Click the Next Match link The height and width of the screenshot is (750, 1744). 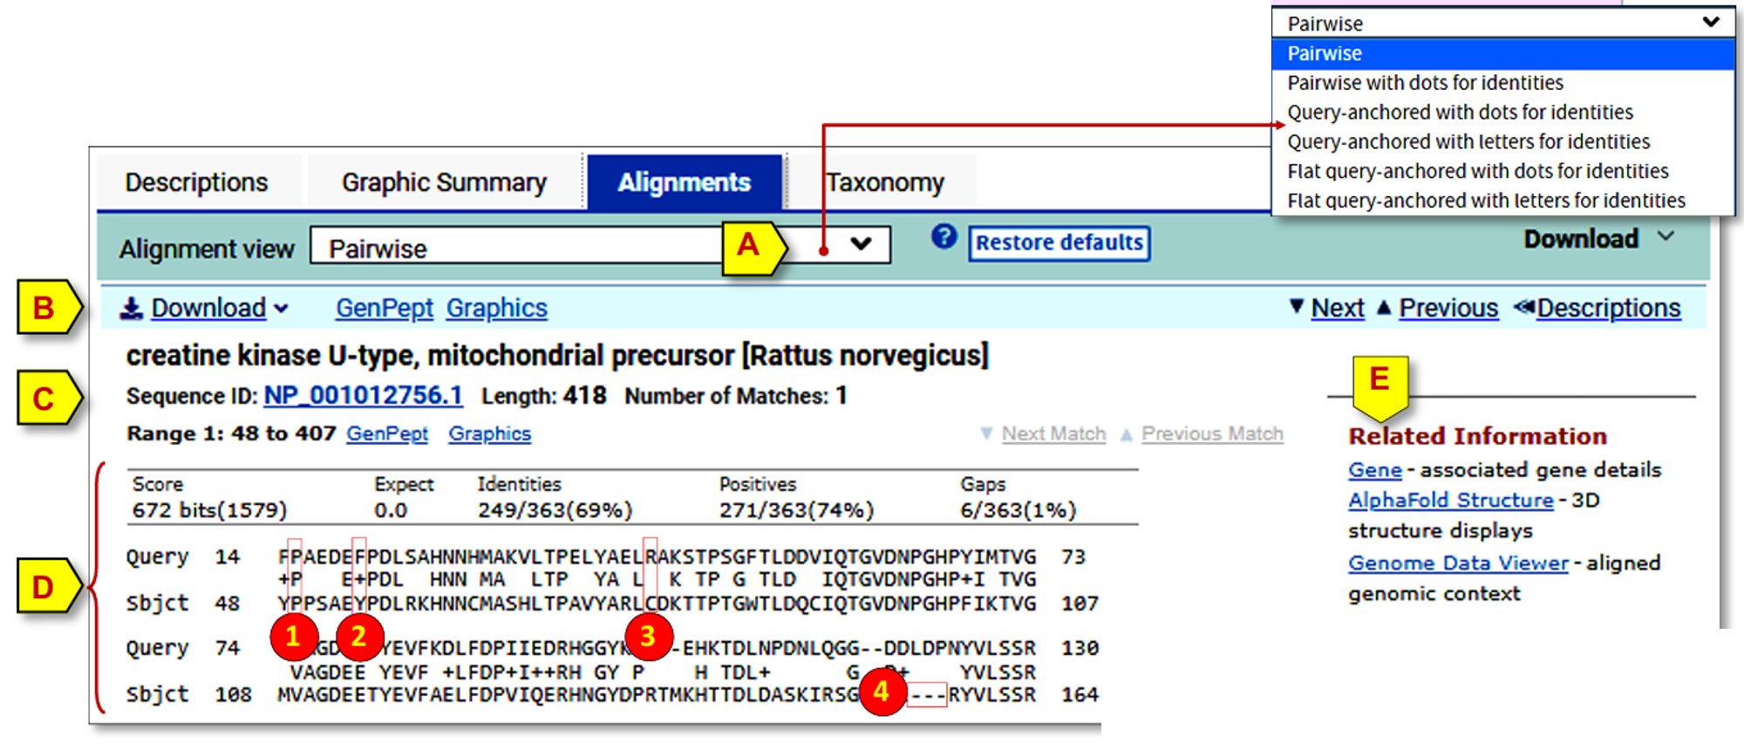(1053, 433)
